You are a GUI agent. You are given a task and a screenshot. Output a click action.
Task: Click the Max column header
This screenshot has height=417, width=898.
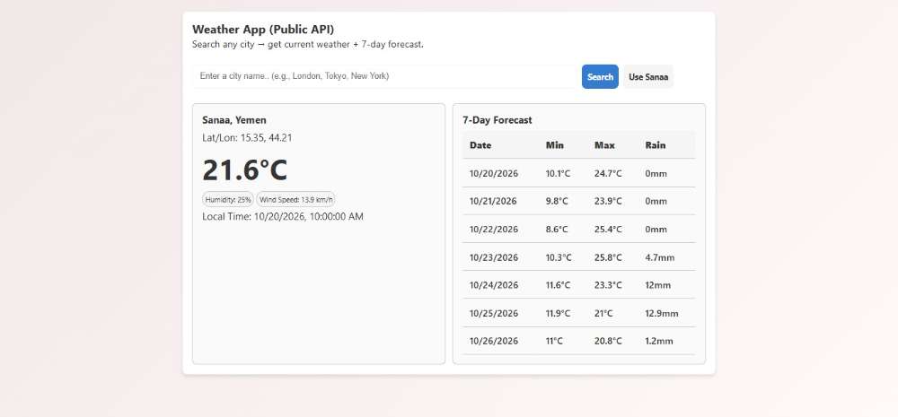pyautogui.click(x=604, y=145)
